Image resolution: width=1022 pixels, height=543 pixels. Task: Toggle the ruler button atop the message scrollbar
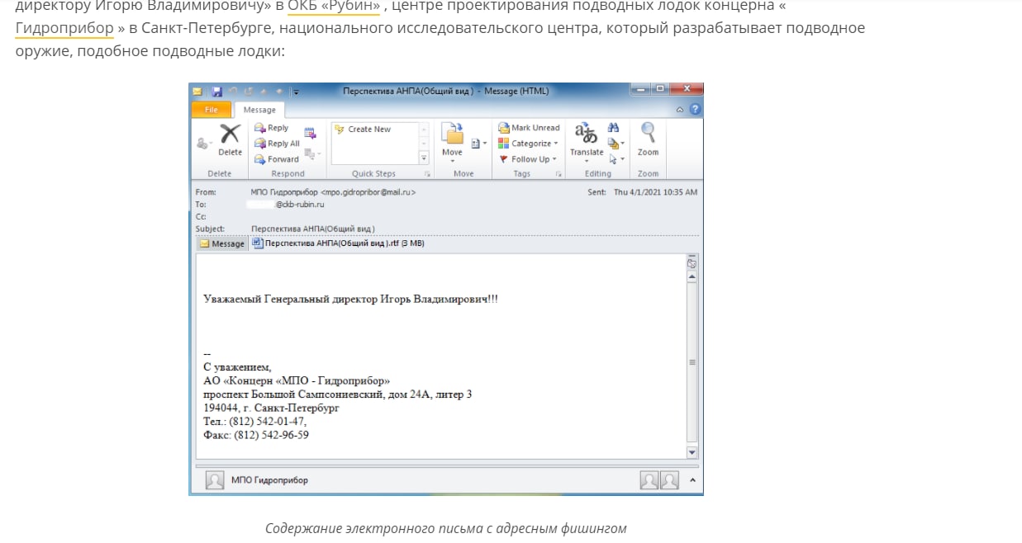coord(692,263)
